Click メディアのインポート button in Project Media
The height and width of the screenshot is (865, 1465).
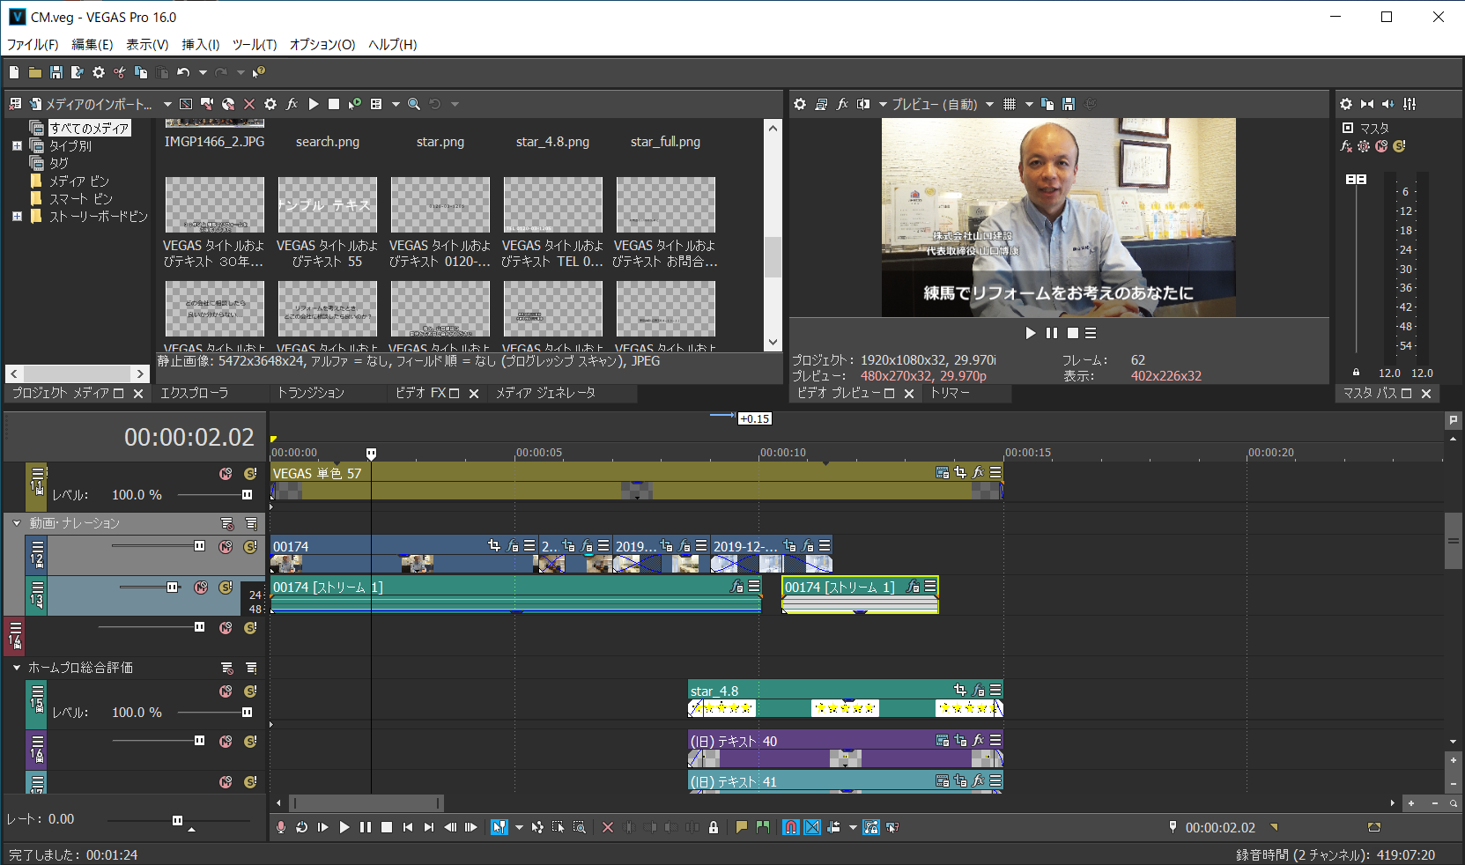91,104
